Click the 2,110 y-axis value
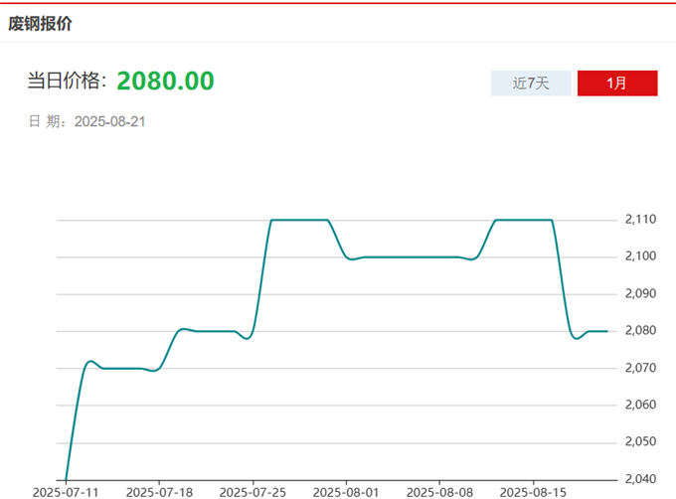This screenshot has width=676, height=499. (641, 220)
